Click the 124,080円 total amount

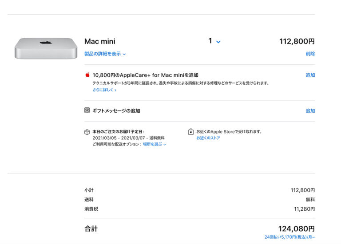point(297,229)
